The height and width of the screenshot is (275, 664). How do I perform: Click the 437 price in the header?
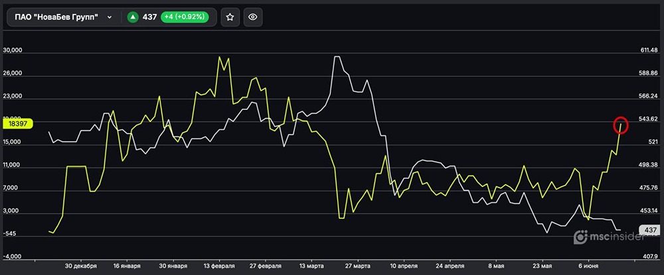pyautogui.click(x=149, y=17)
